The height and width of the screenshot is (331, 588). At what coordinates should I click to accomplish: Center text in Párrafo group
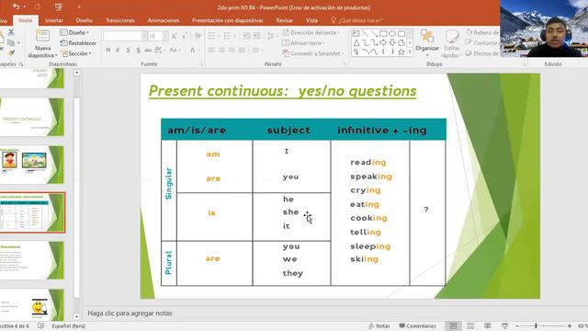tap(222, 50)
